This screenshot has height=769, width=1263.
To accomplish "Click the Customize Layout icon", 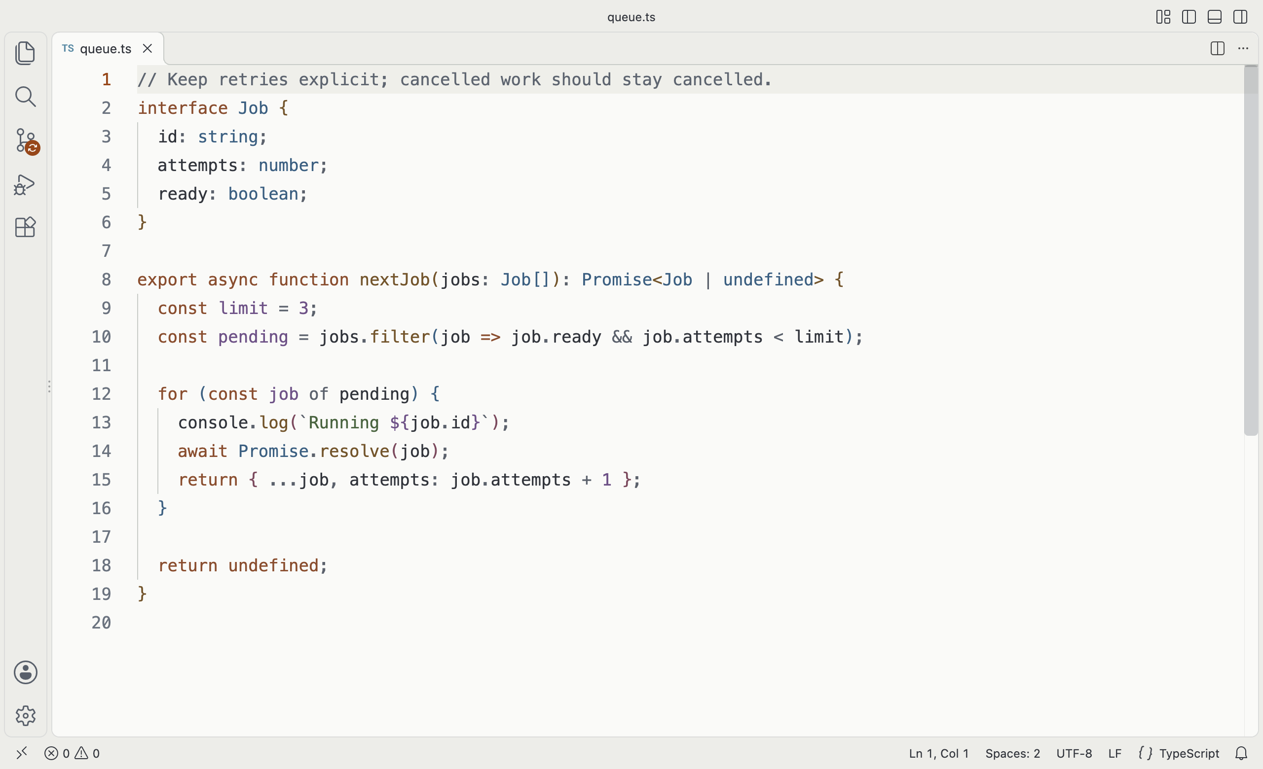I will [x=1163, y=17].
